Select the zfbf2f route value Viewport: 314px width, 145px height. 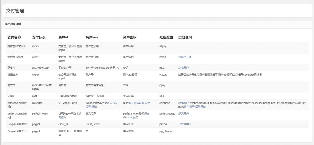(x=163, y=57)
